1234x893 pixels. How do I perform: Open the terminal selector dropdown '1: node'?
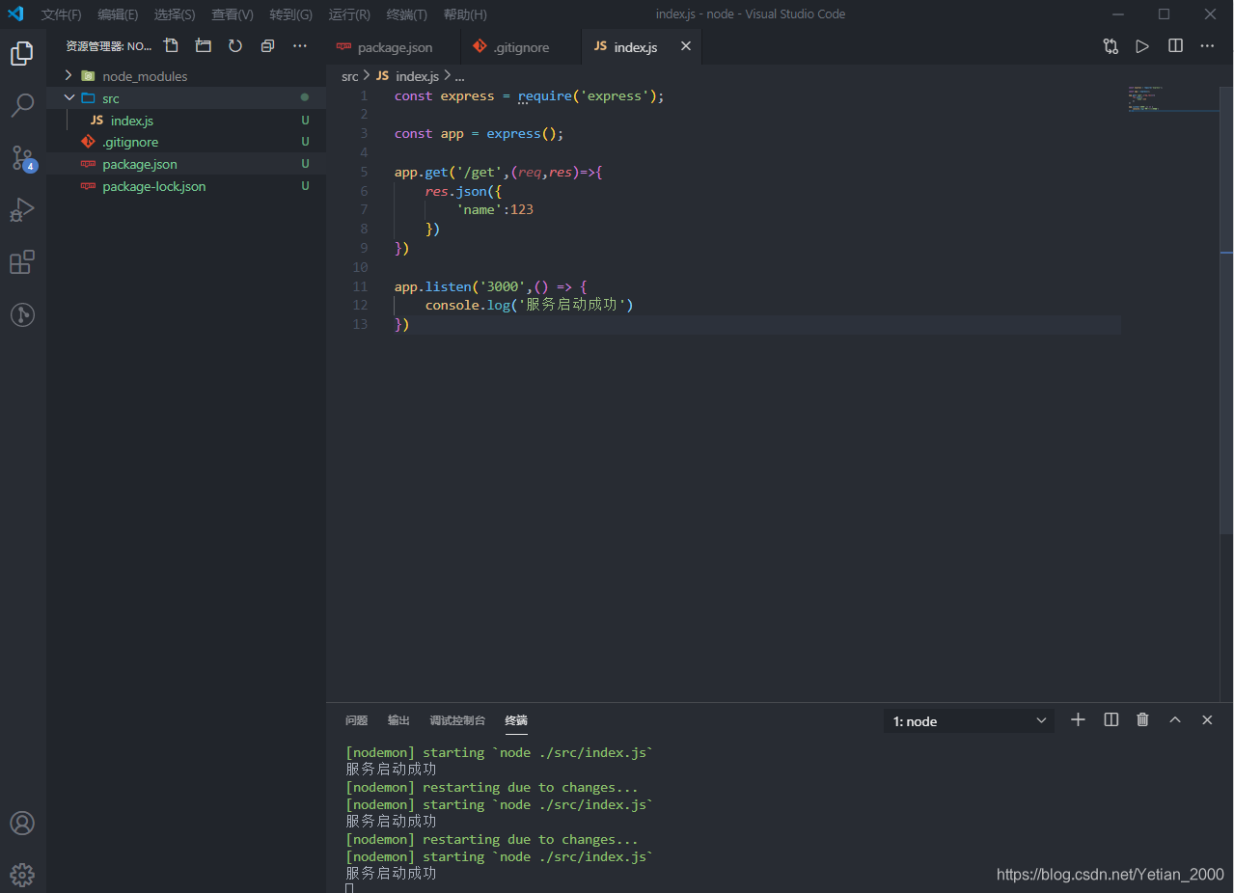click(x=969, y=721)
